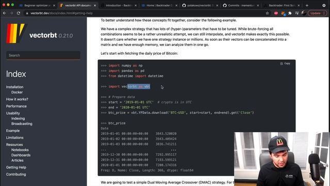Close the Home | Backtrader tab

tap(176, 6)
